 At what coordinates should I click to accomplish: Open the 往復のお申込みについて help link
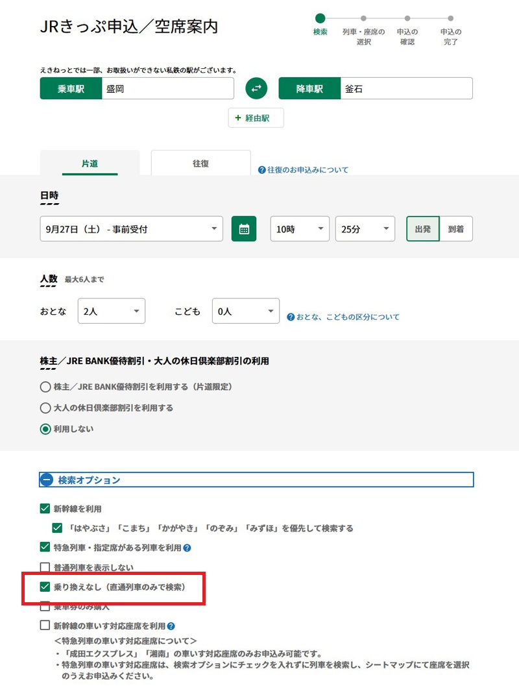pyautogui.click(x=303, y=170)
